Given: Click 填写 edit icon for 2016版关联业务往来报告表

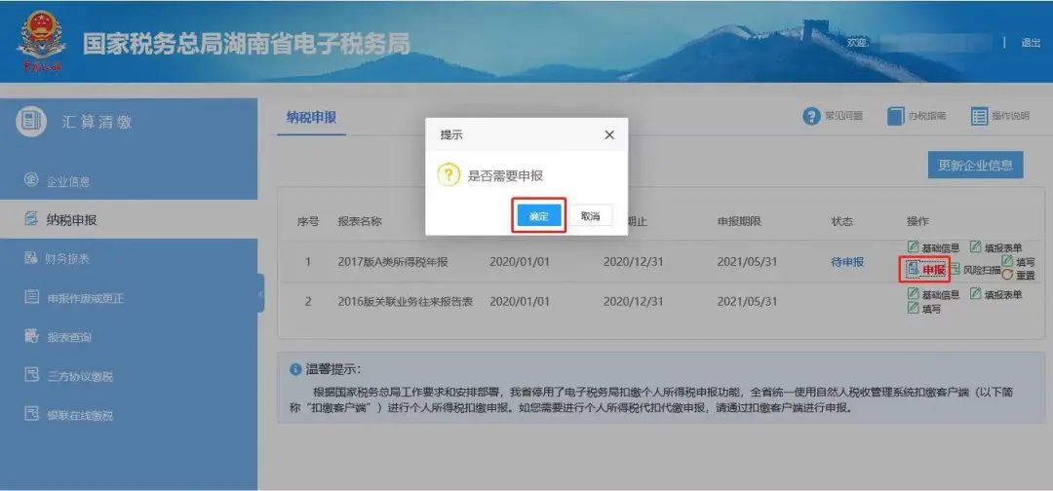Looking at the screenshot, I should (x=913, y=308).
